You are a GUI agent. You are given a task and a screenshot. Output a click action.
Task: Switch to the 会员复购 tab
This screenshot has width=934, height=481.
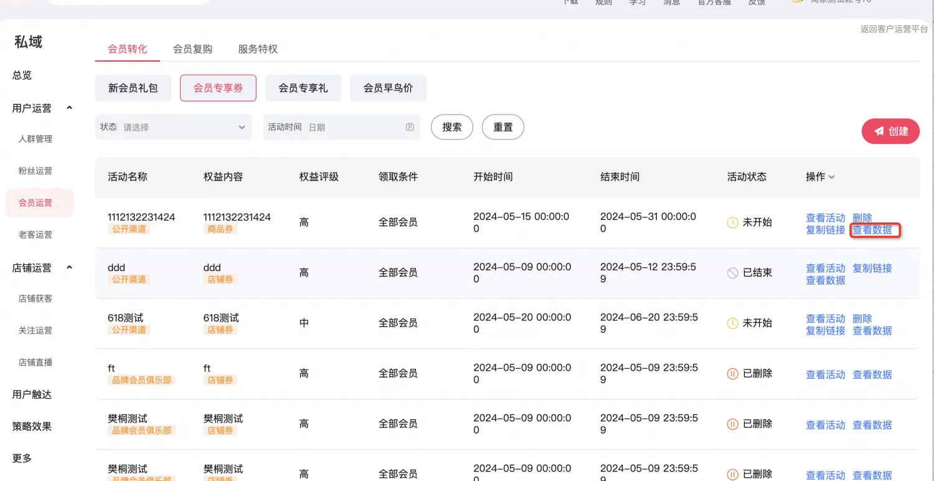tap(192, 49)
